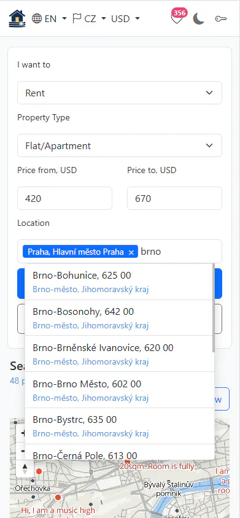240x518 pixels.
Task: Pick Brno-Brno Město, 602 00 option
Action: [x=119, y=390]
